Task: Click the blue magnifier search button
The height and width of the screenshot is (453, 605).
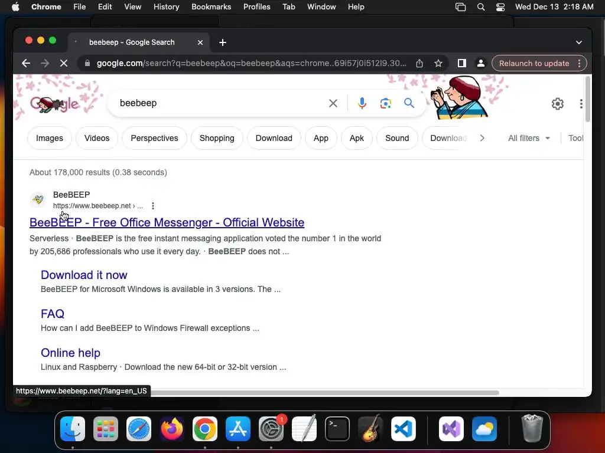Action: point(409,103)
